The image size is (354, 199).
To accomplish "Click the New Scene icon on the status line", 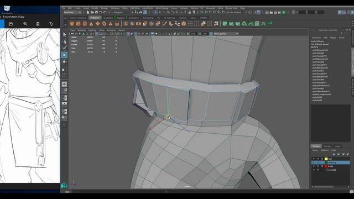I will click(x=88, y=12).
